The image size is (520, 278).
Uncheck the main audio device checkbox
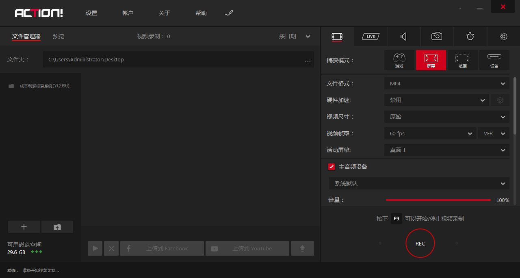(331, 167)
